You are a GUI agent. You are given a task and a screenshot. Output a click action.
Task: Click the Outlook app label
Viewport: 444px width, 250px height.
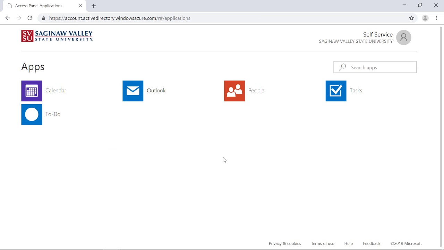[x=156, y=90]
